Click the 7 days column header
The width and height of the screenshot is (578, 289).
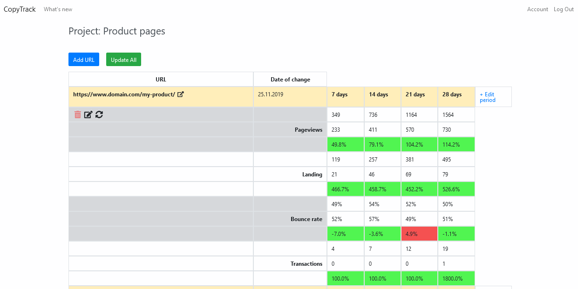coord(345,97)
